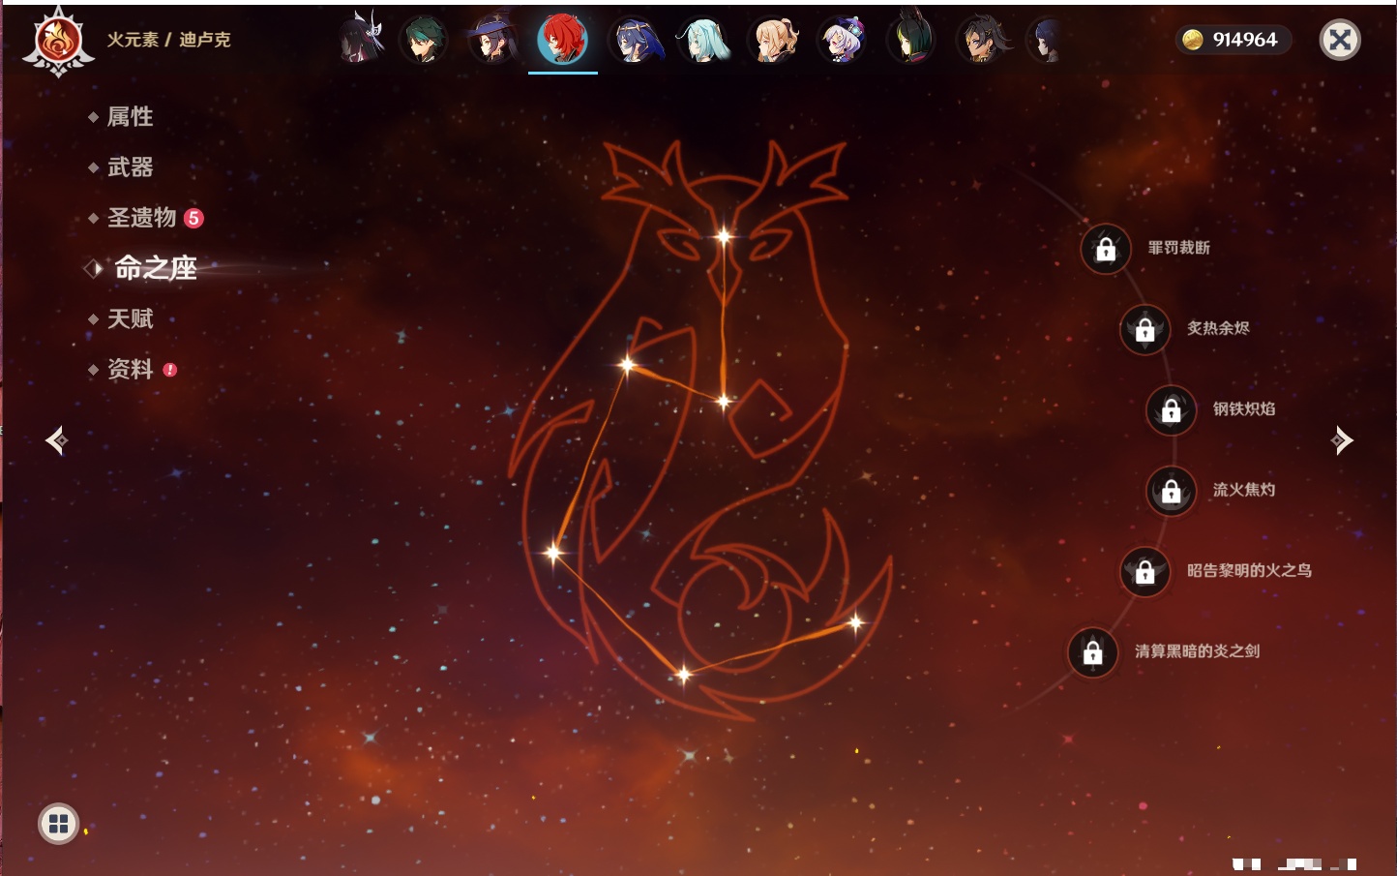The image size is (1397, 876).
Task: Open the 武器 weapon page
Action: [130, 167]
